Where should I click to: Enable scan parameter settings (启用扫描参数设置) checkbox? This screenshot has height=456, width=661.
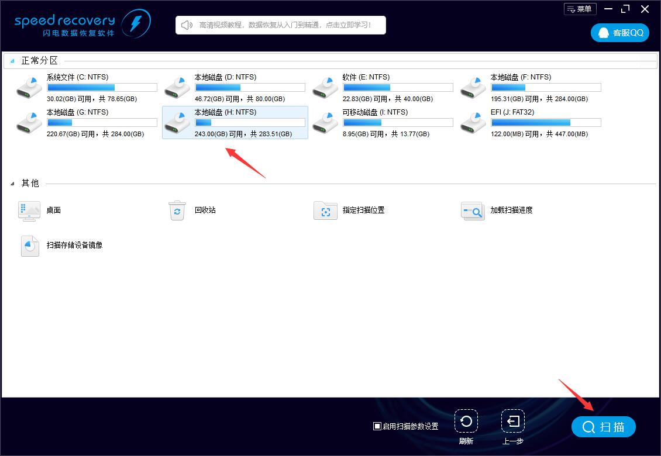[377, 426]
